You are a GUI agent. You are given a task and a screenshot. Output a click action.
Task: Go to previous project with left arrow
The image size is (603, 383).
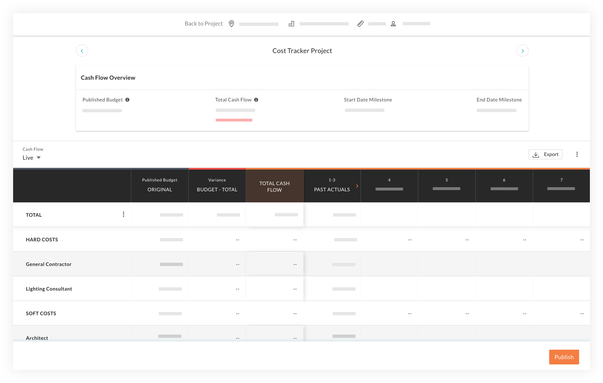82,51
